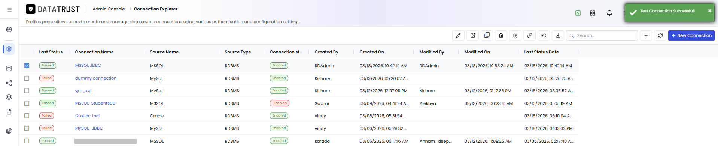This screenshot has height=146, width=718.
Task: Uncheck the MSSQL JDBC row checkbox
Action: (x=27, y=65)
